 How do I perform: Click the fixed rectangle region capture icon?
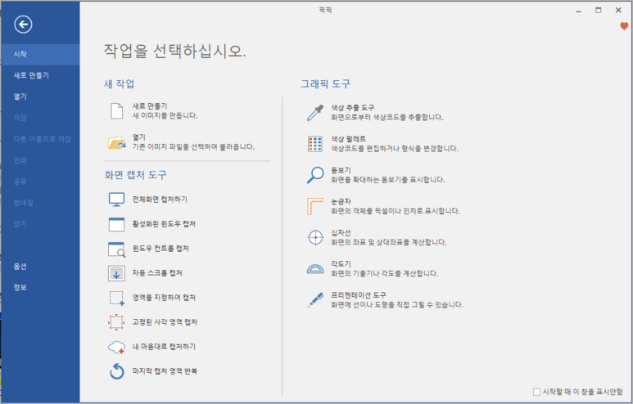click(x=116, y=322)
